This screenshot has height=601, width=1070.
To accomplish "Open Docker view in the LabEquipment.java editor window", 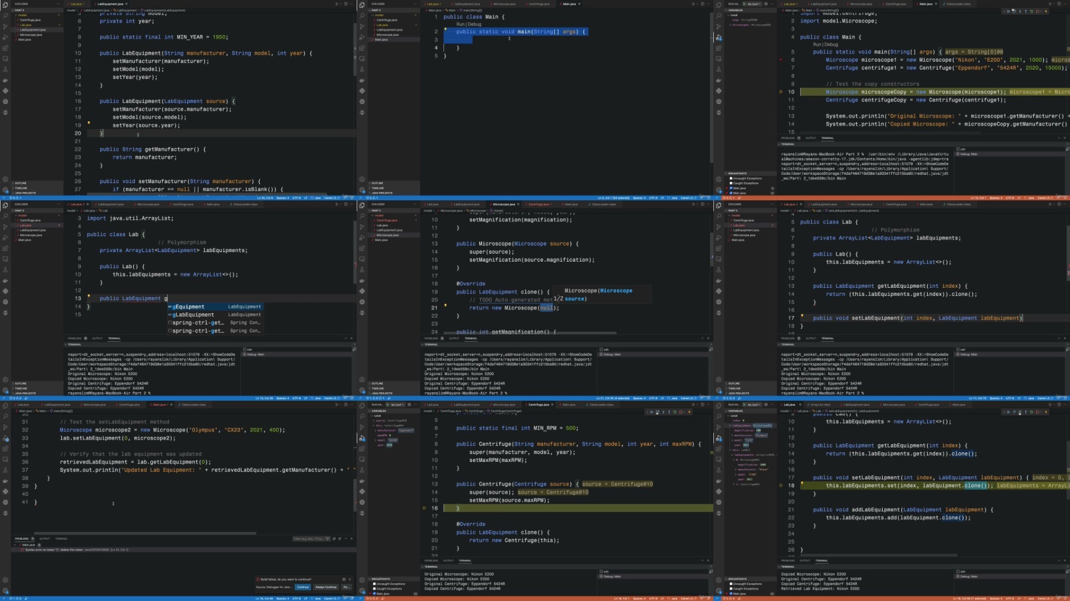I will pyautogui.click(x=5, y=80).
